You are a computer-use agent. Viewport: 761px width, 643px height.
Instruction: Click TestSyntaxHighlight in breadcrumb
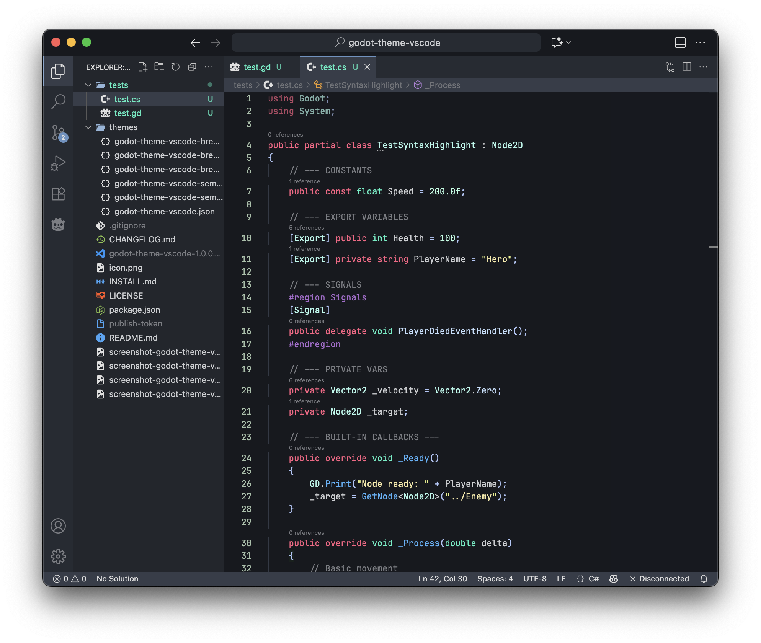363,85
